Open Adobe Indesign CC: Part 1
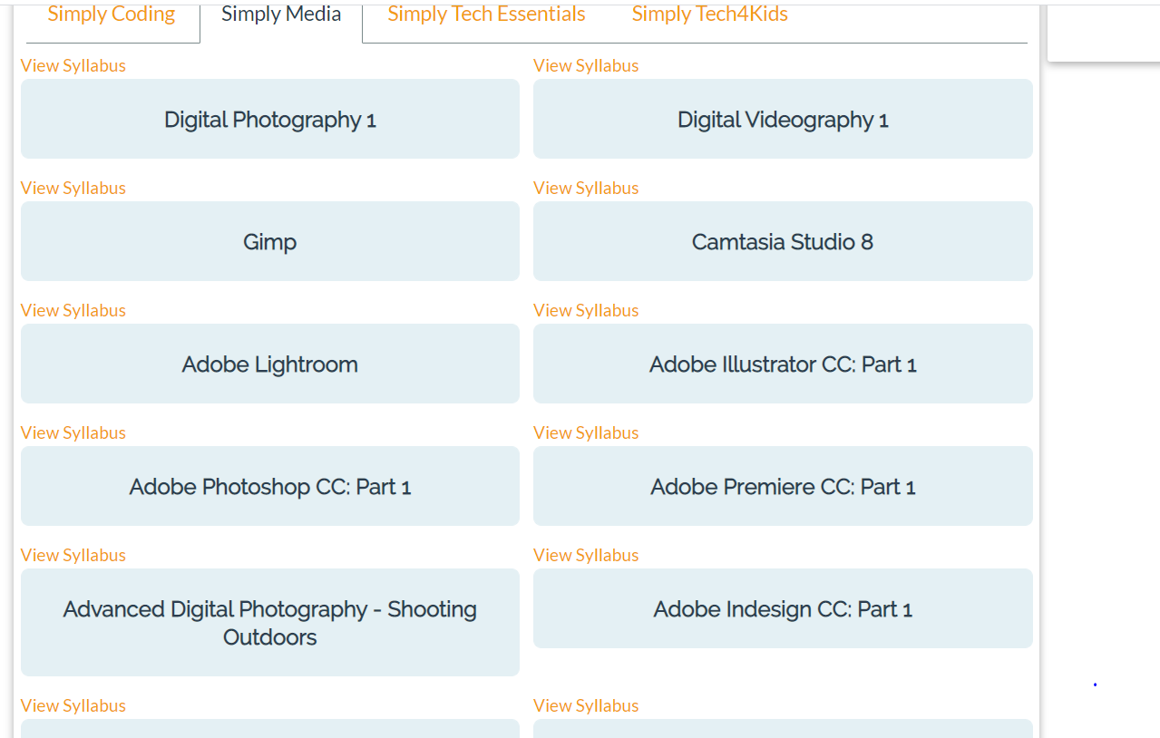Viewport: 1160px width, 738px height. 783,609
